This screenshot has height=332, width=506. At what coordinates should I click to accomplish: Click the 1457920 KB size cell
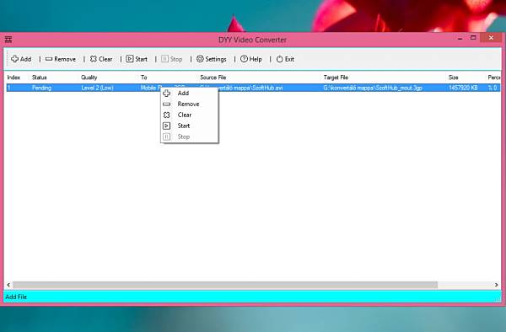[463, 88]
